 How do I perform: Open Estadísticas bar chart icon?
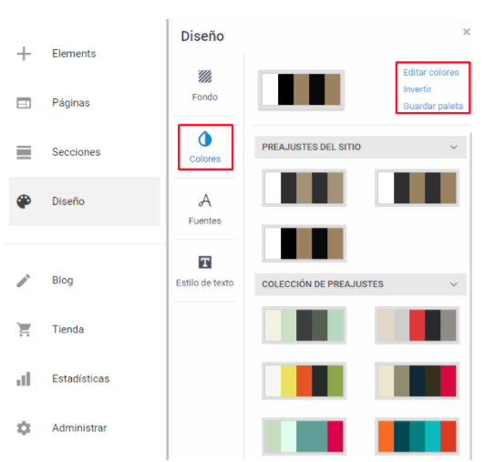tap(24, 379)
